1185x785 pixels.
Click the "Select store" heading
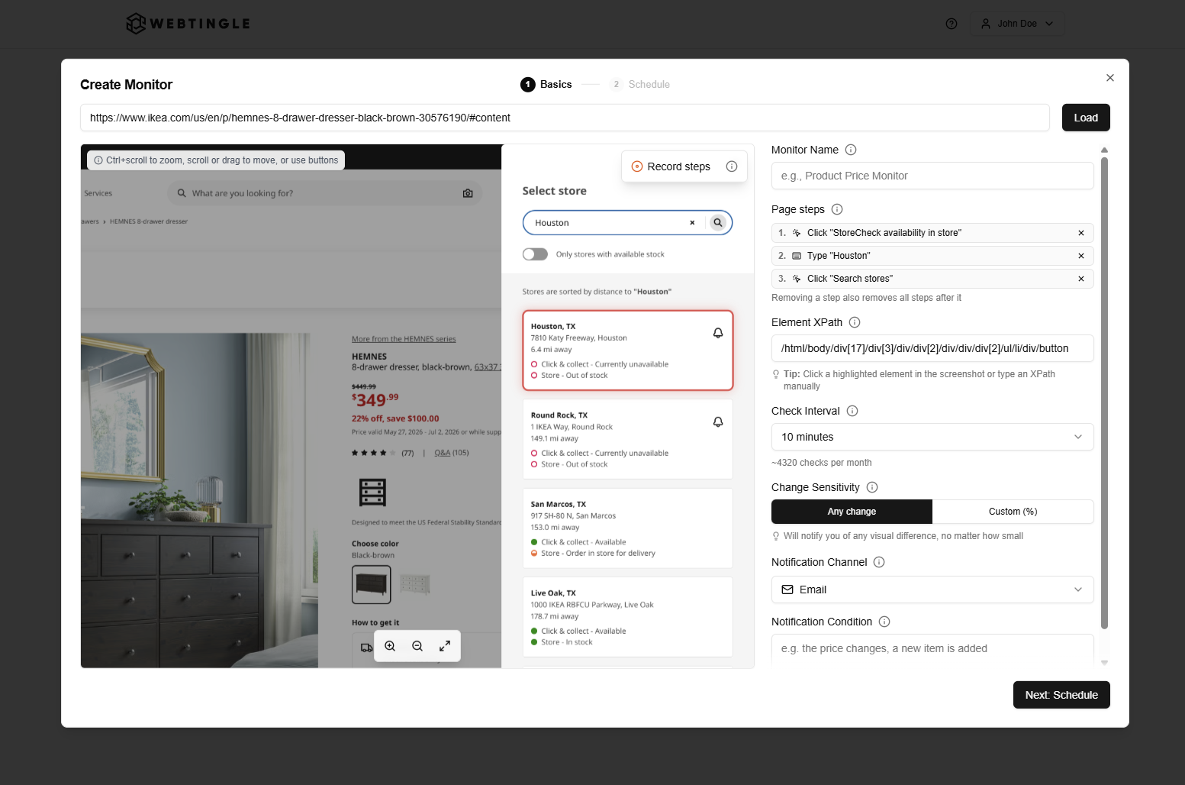555,191
